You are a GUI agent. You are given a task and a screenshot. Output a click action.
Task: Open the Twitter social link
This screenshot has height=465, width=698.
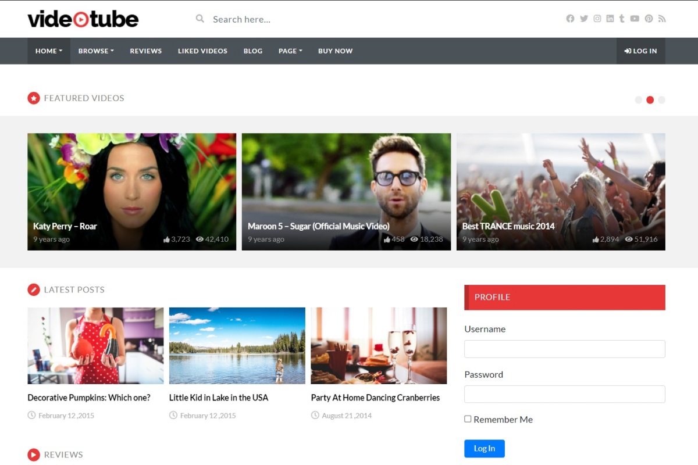[584, 19]
